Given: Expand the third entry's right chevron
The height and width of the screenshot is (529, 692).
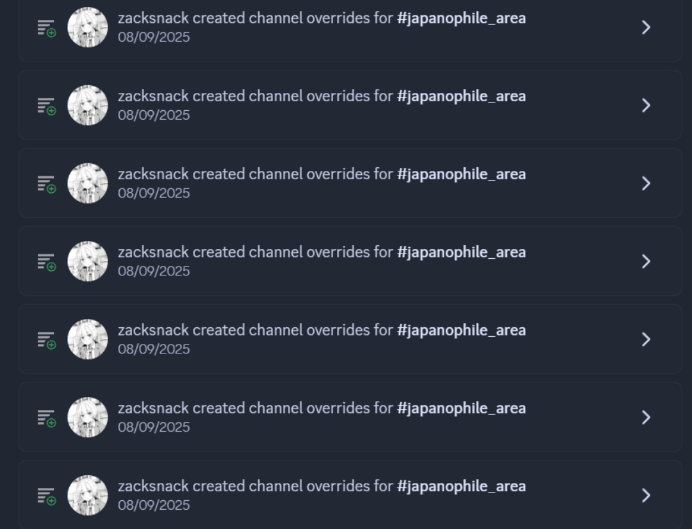Looking at the screenshot, I should point(646,184).
